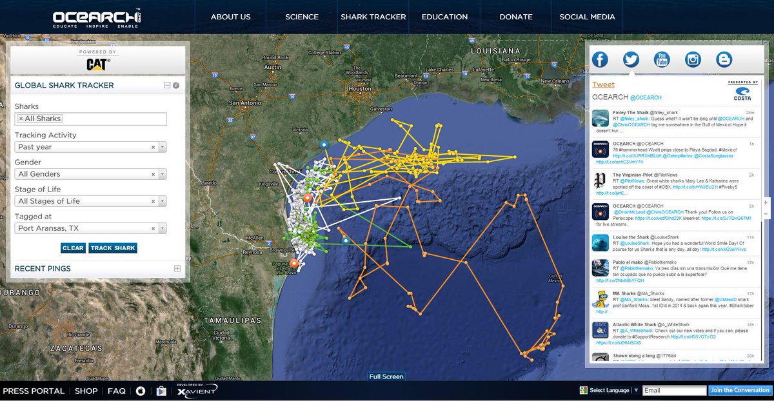Open the OCEARCH Facebook feed icon
Screen dimensions: 774x401
tap(600, 60)
